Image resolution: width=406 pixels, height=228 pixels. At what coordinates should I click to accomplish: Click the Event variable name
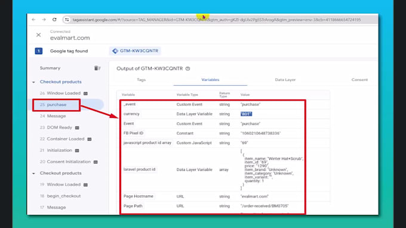click(129, 123)
